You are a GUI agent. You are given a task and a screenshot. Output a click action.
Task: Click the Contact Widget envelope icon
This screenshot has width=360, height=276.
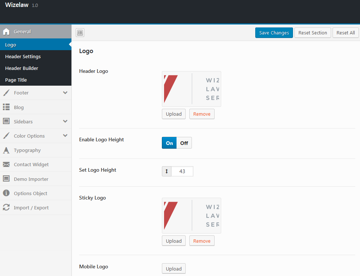pos(6,165)
